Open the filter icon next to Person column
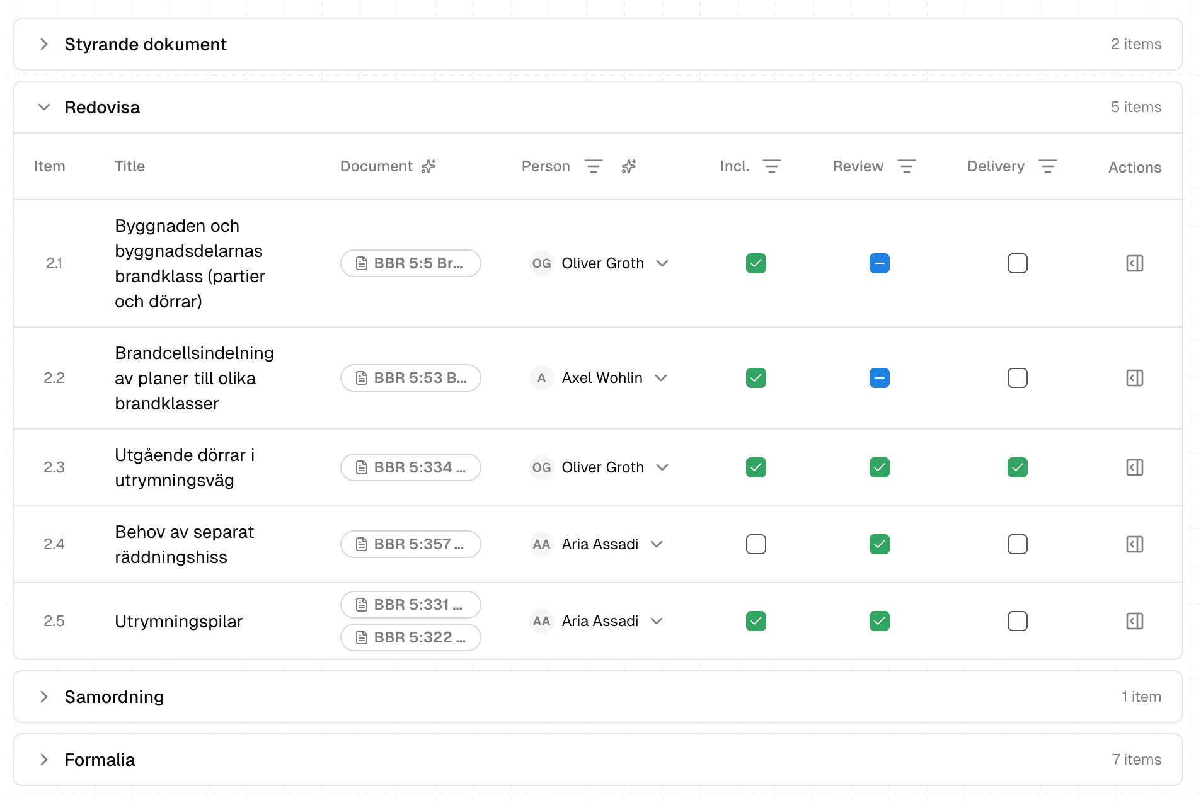 (593, 166)
